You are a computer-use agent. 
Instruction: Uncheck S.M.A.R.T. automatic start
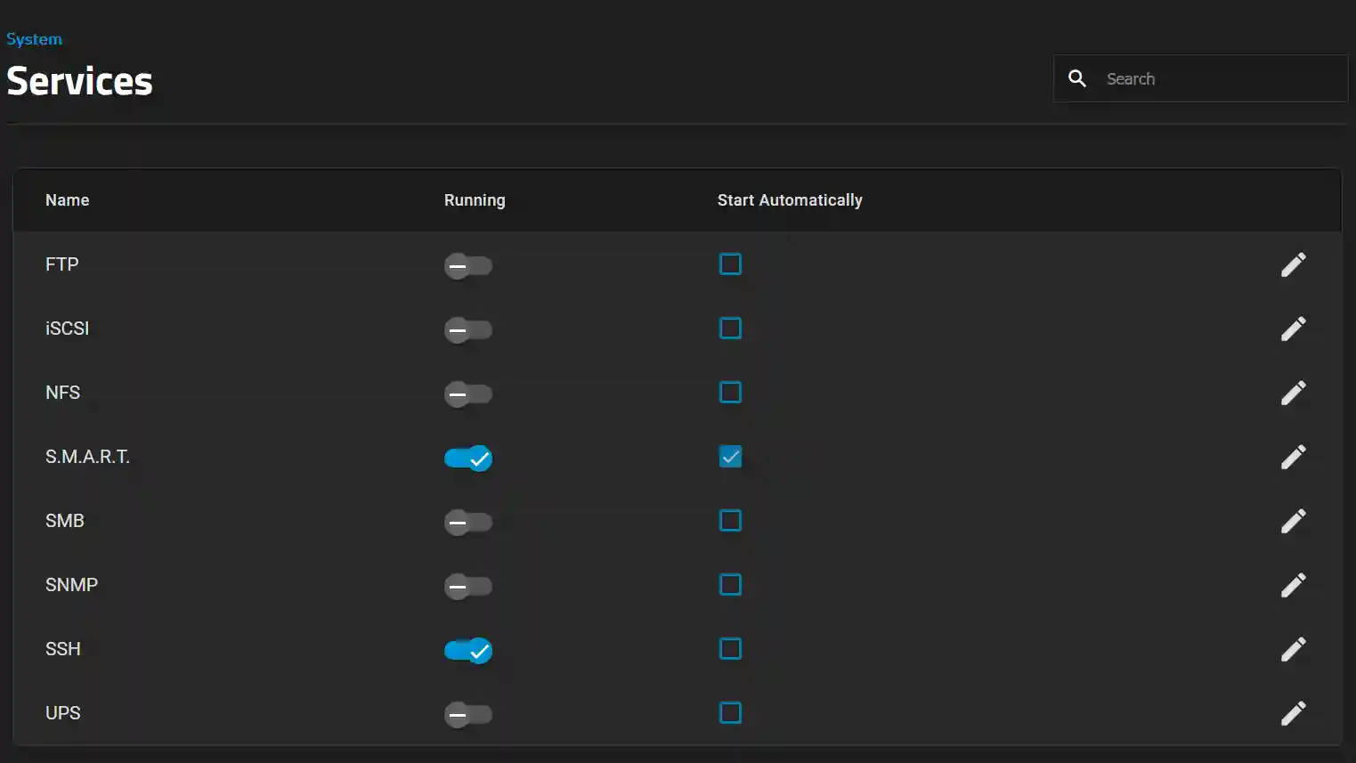tap(730, 456)
